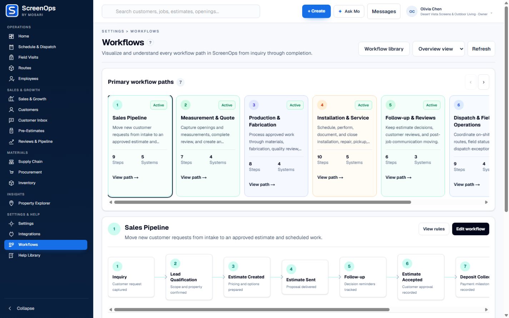
Task: Click the Workflows icon in sidebar
Action: [11, 245]
